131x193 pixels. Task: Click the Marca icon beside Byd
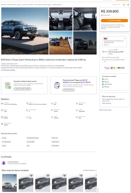pos(52,104)
